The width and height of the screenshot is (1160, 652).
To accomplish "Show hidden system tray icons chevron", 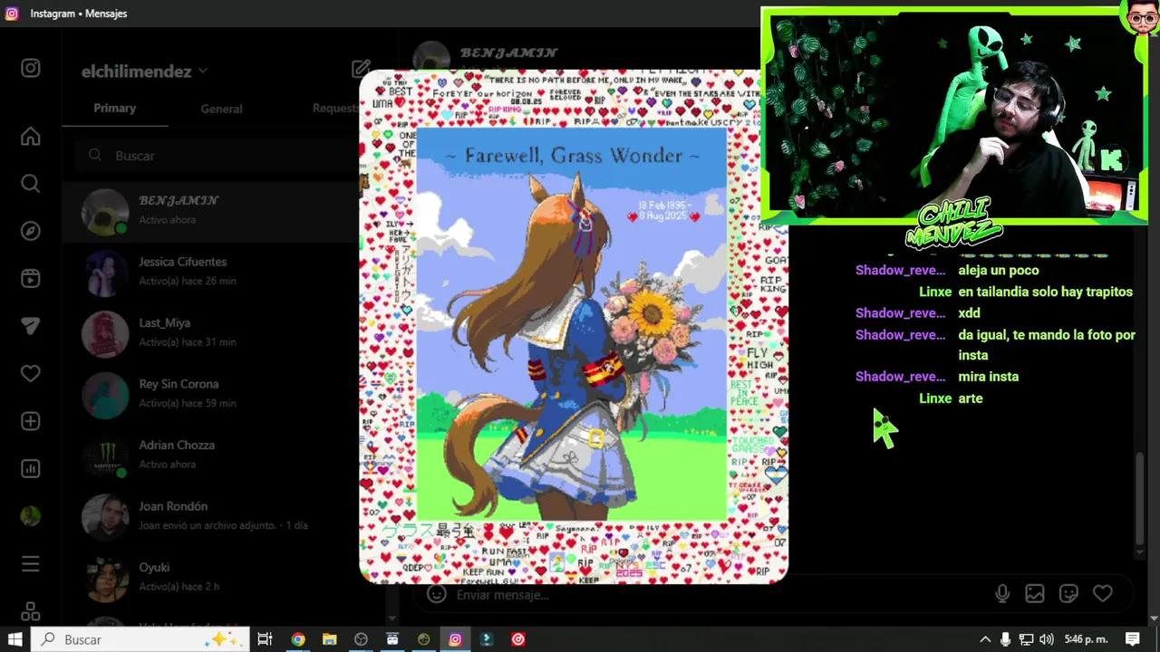I will coord(985,639).
